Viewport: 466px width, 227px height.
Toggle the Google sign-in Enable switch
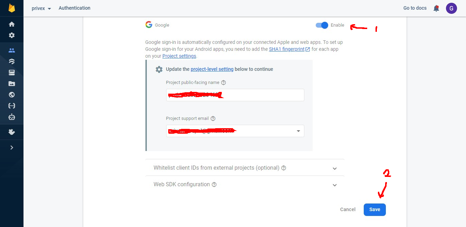(322, 25)
